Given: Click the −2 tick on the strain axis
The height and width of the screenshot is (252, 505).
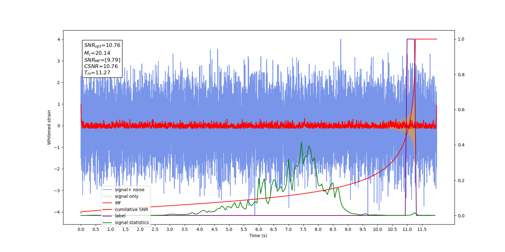Looking at the screenshot, I should pos(57,169).
